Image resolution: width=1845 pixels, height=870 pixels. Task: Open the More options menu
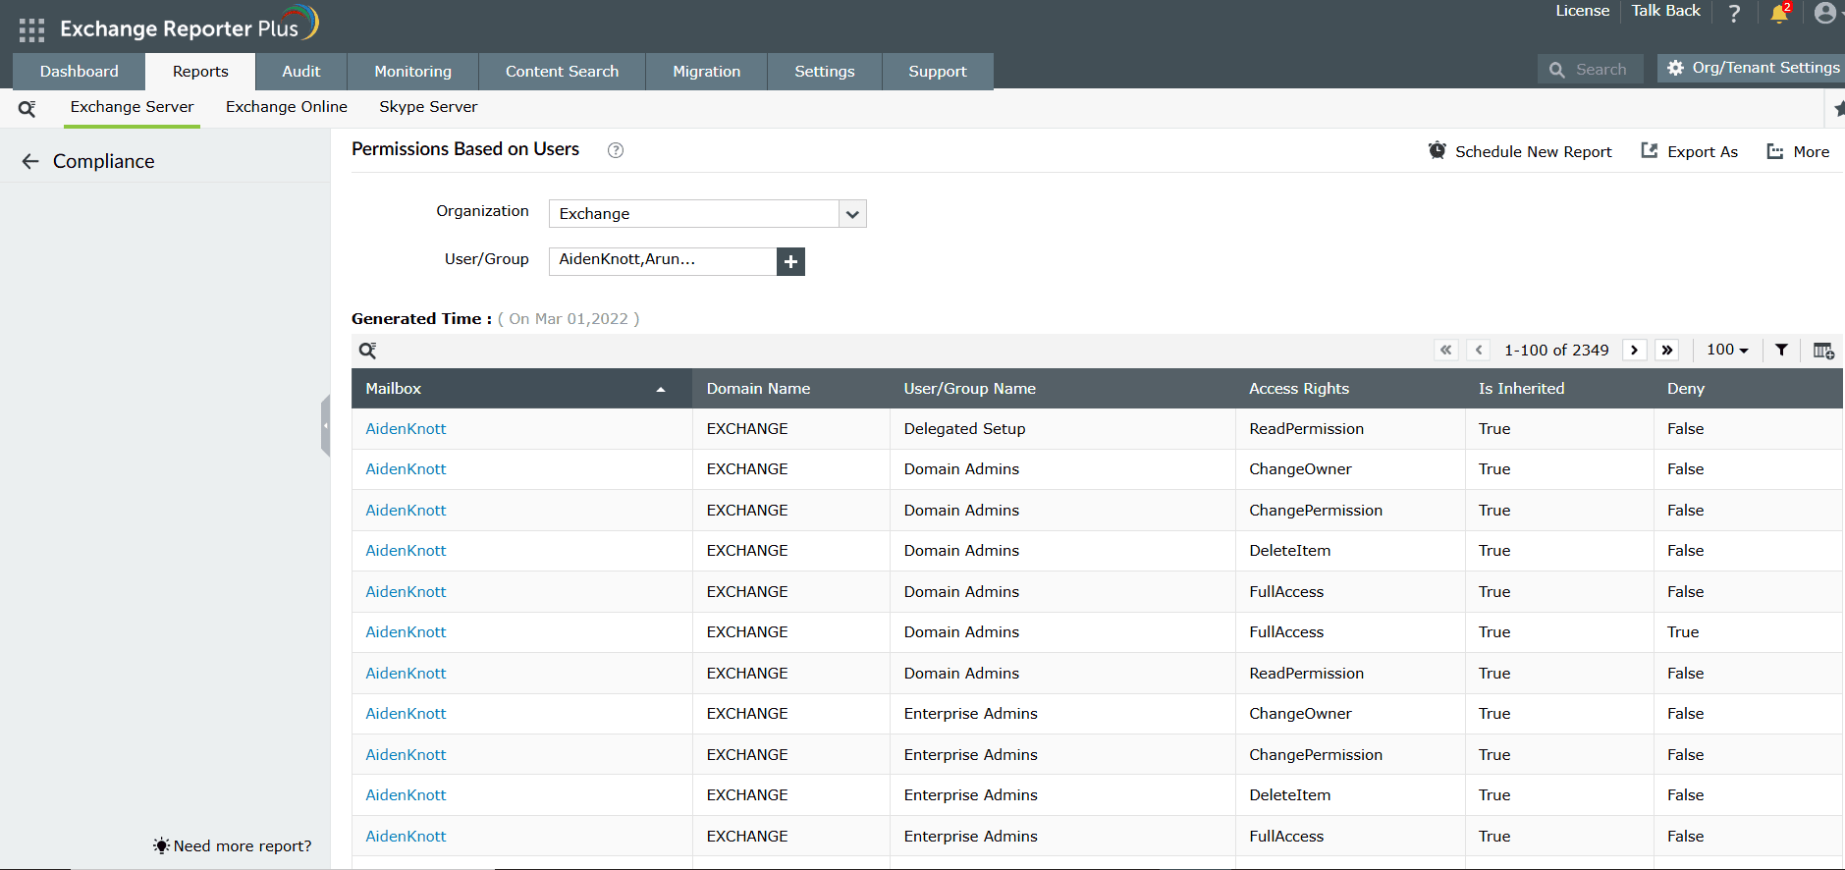coord(1798,152)
